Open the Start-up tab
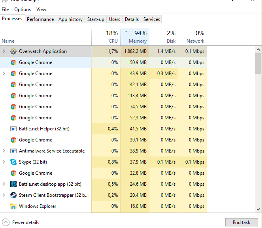Viewport: 262px width, 228px height. pos(96,19)
